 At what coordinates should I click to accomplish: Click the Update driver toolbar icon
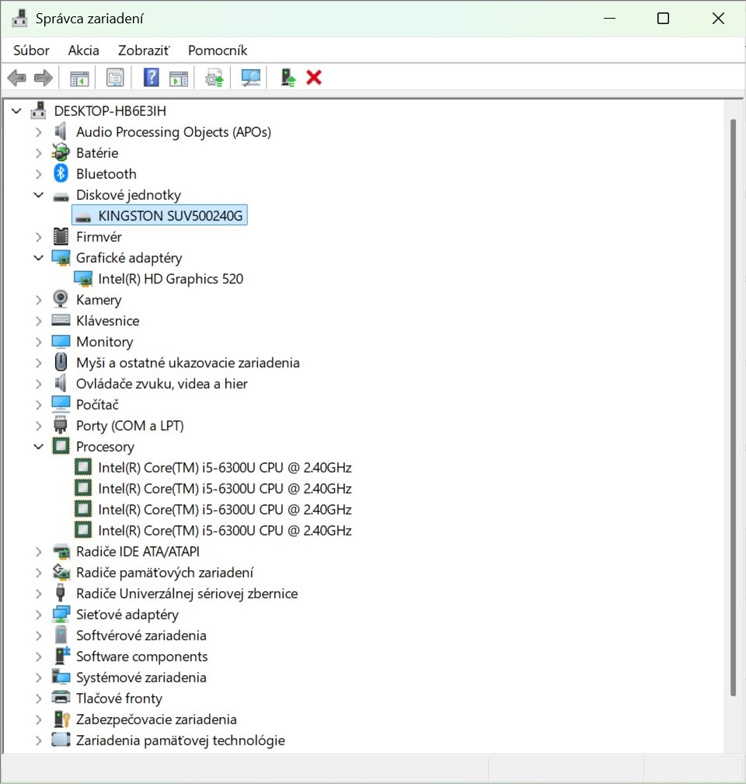[214, 78]
